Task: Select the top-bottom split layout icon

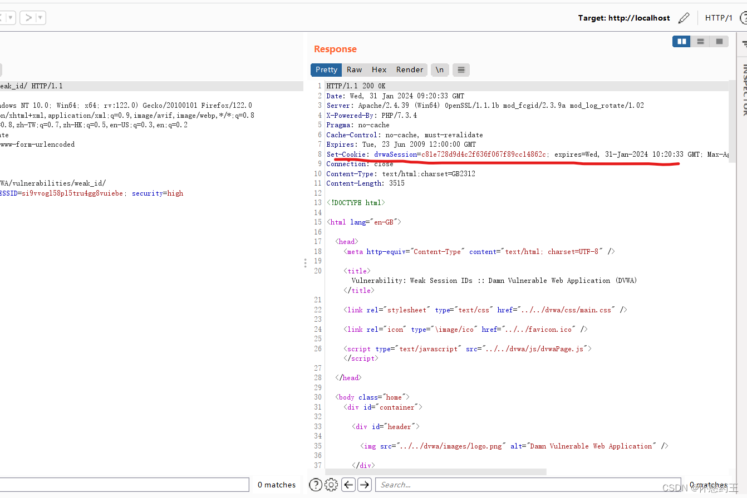Action: pyautogui.click(x=700, y=42)
